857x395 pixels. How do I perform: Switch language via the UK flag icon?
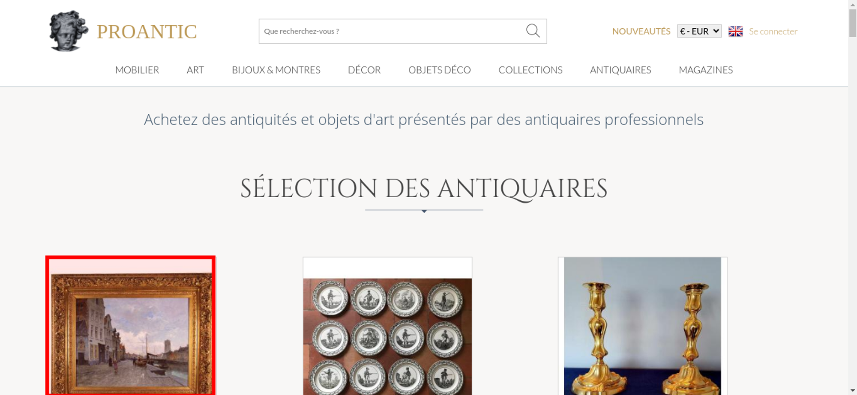[x=735, y=31]
